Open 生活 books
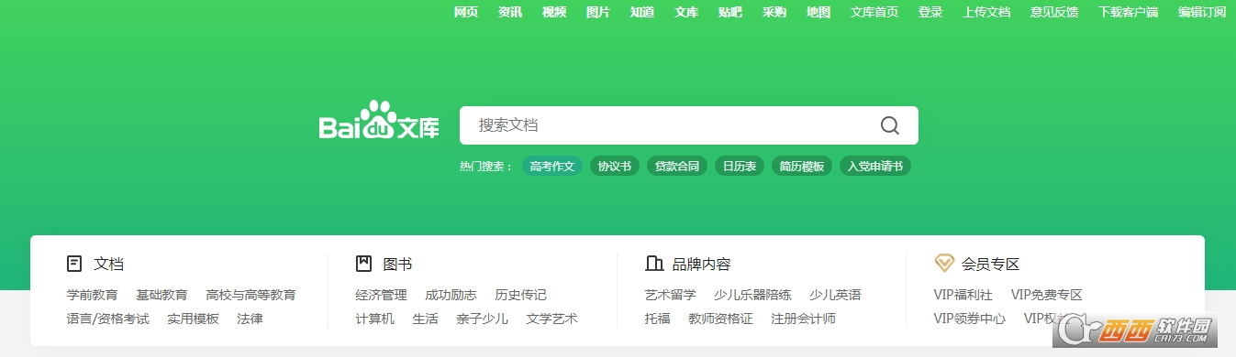The width and height of the screenshot is (1236, 357). coord(426,319)
